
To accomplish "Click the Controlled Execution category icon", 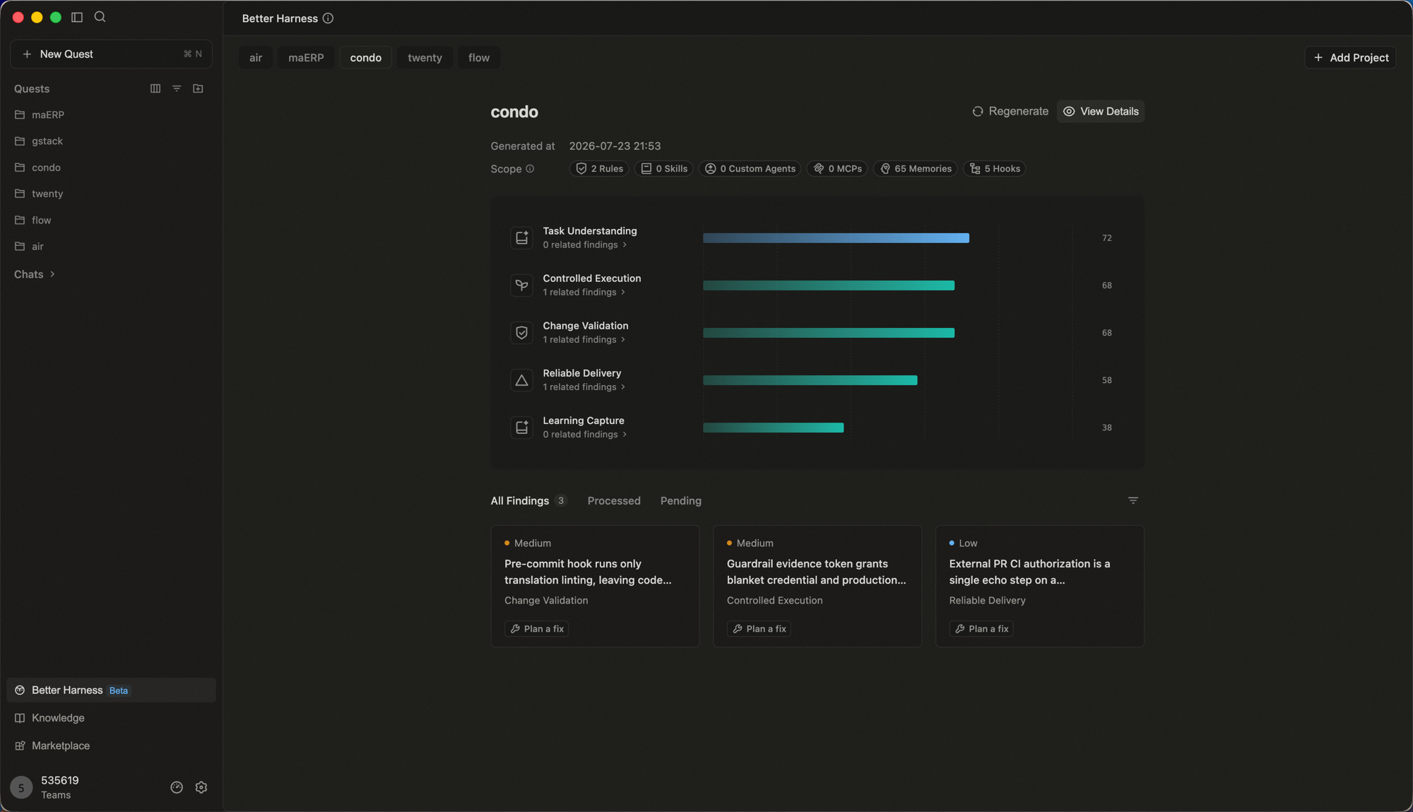I will coord(521,286).
